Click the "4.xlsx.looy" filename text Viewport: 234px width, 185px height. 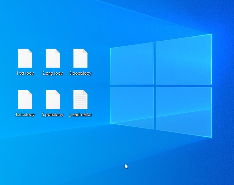25,114
